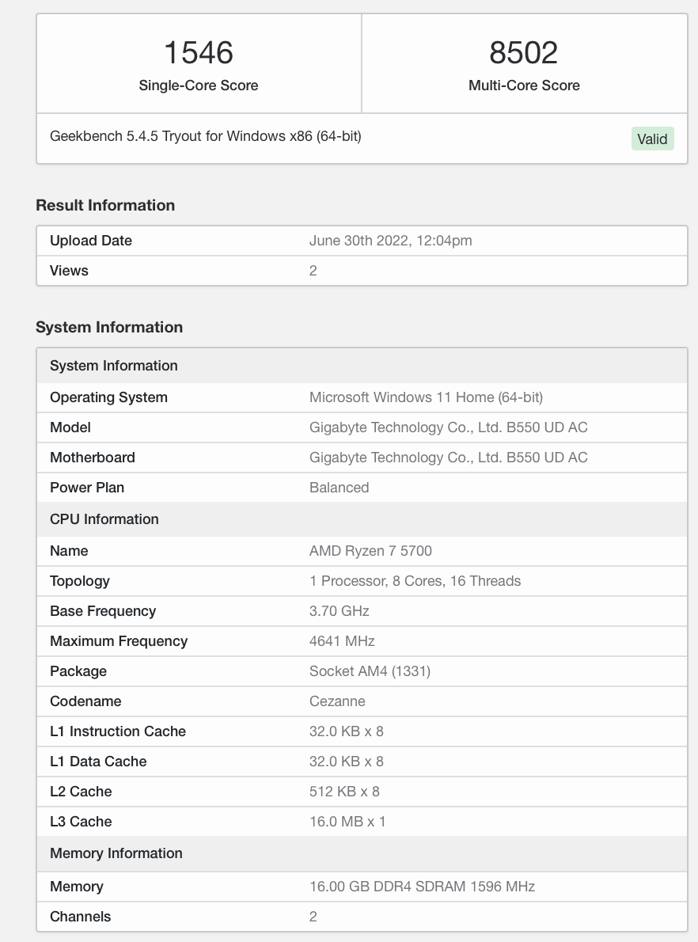Click the "Result Information" heading
This screenshot has width=698, height=942.
[x=105, y=205]
